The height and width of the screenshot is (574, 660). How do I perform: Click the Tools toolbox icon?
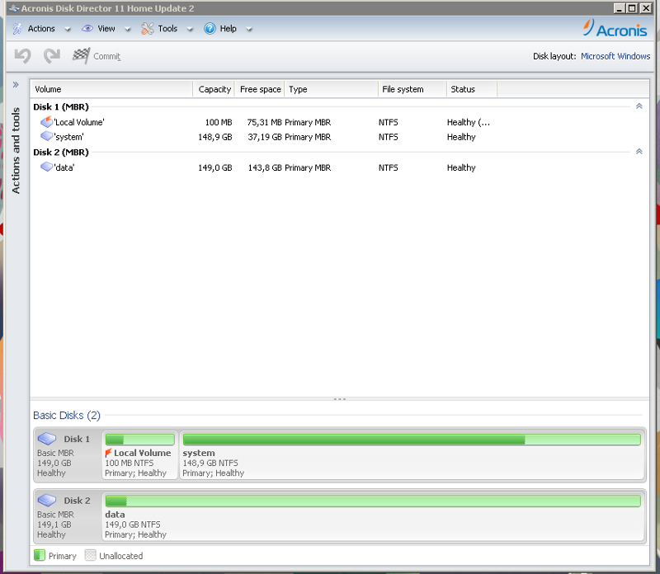(148, 28)
